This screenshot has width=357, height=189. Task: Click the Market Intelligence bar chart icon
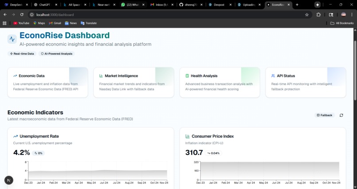[x=101, y=76]
